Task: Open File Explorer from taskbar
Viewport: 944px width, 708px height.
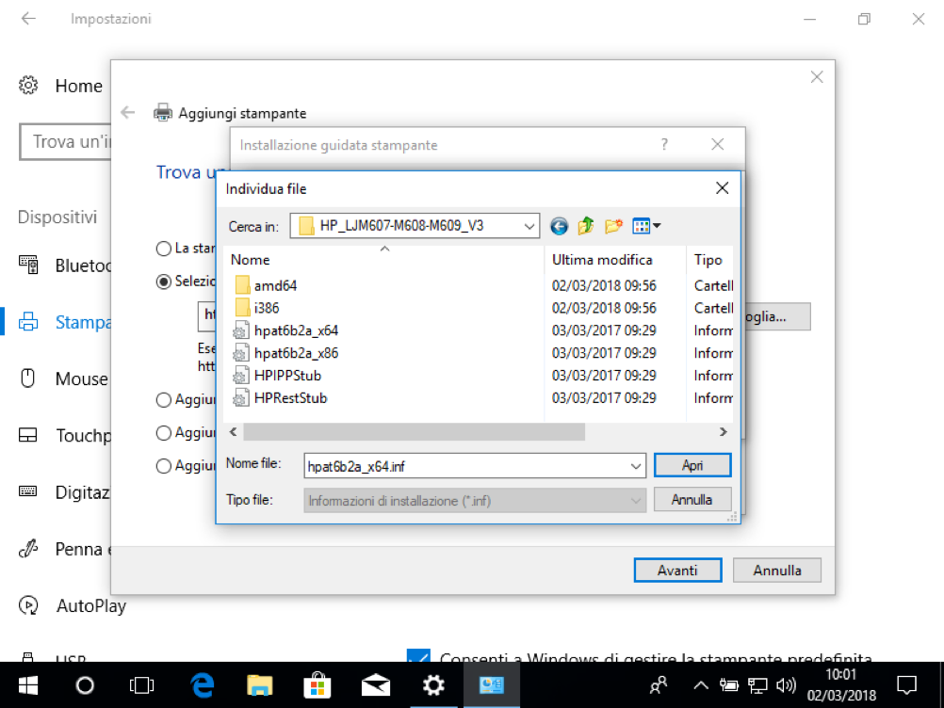Action: point(259,685)
